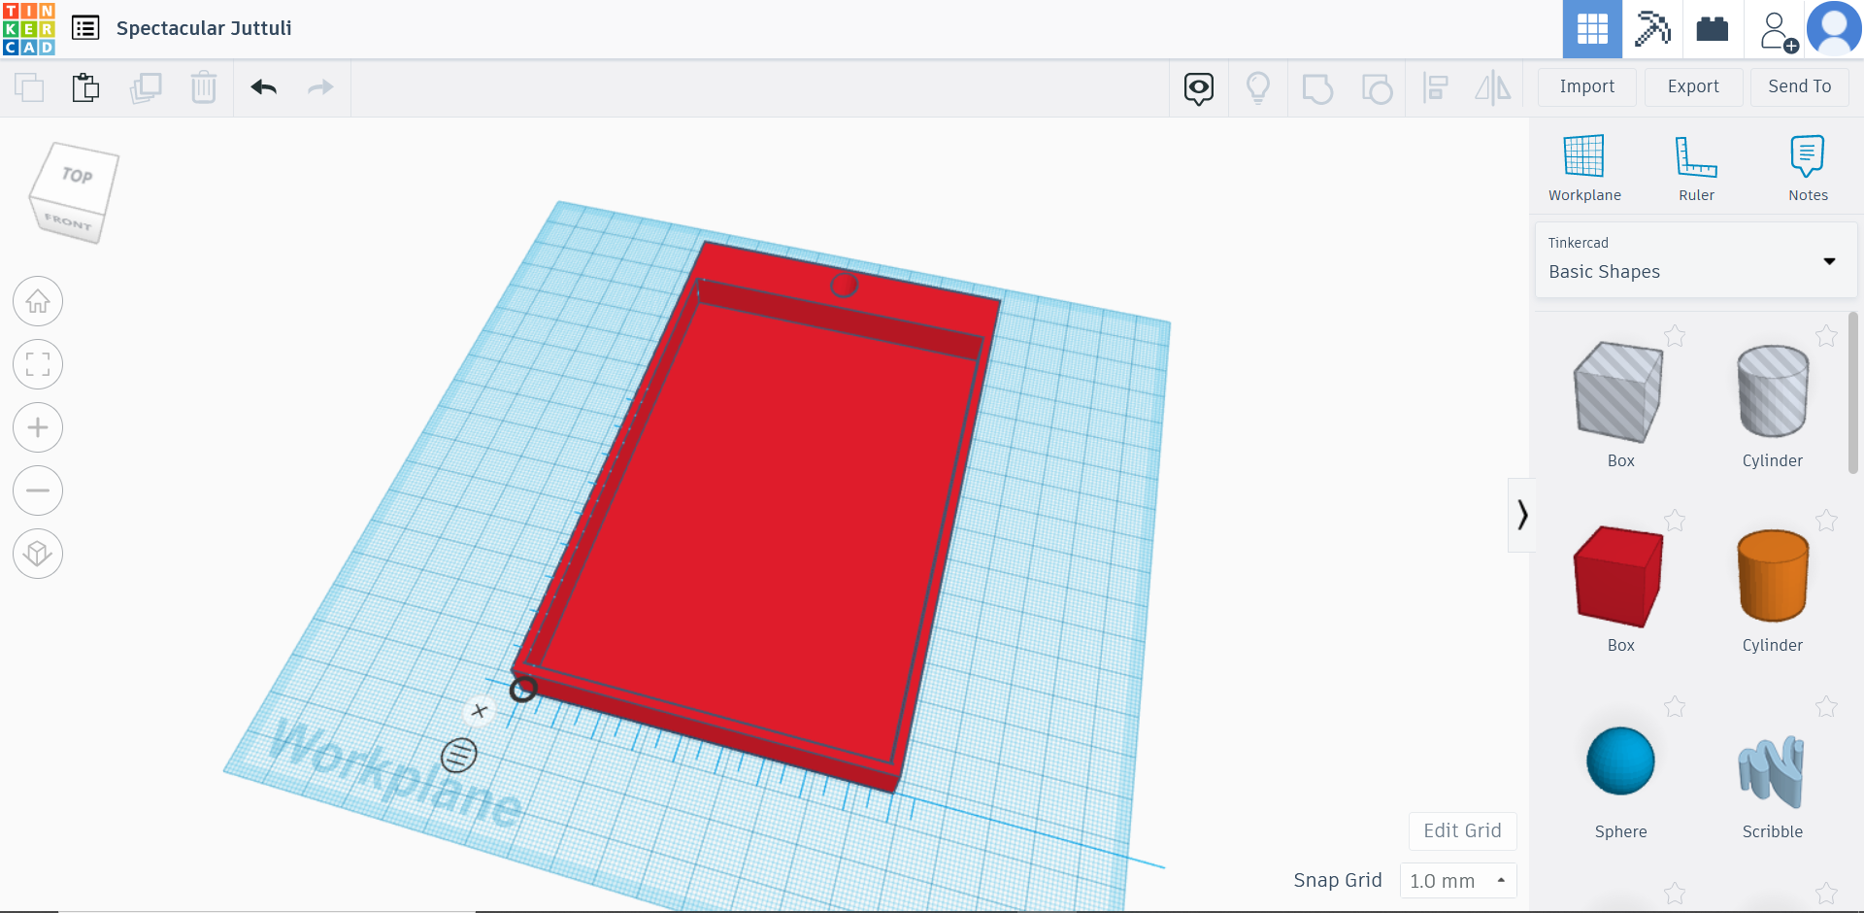Open the user account avatar

click(1834, 29)
